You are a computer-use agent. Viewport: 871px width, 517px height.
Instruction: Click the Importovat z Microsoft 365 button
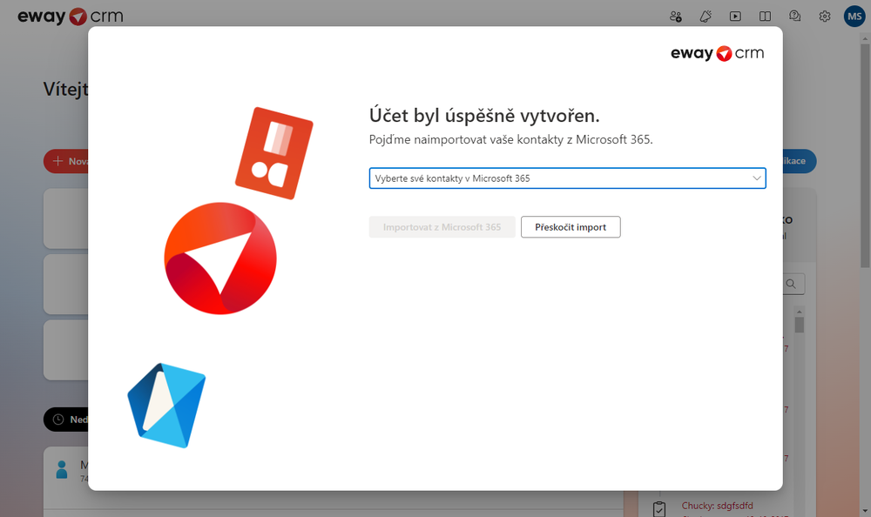[x=442, y=227]
